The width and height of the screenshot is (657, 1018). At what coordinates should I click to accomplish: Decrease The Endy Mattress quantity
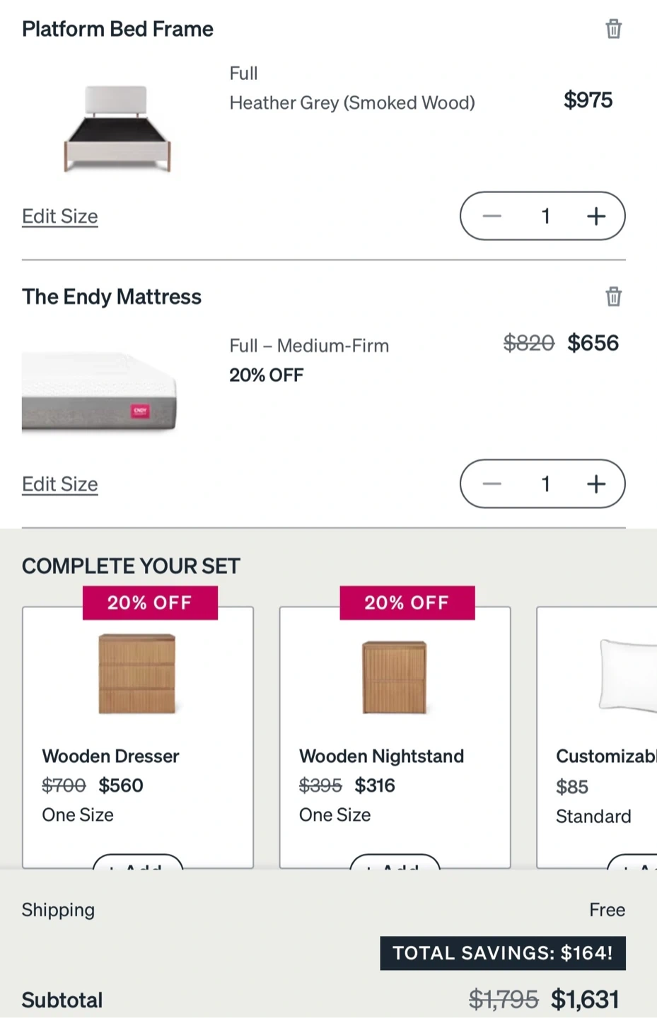(492, 484)
